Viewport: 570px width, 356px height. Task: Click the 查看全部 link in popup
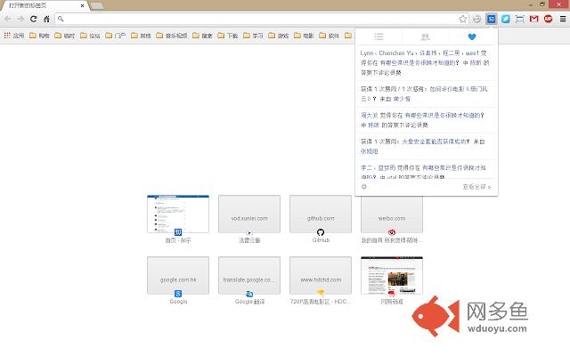coord(476,187)
